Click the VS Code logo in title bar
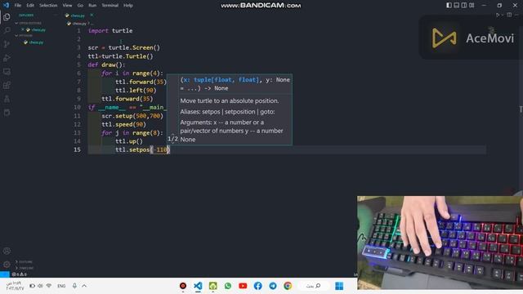 [x=6, y=5]
